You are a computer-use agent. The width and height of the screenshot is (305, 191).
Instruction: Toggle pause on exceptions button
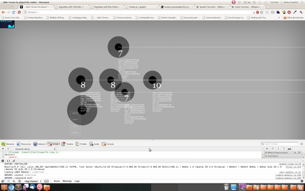tap(3, 161)
